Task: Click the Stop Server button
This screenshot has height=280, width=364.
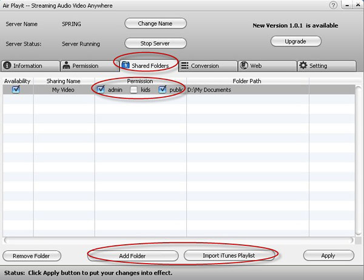Action: pos(155,44)
